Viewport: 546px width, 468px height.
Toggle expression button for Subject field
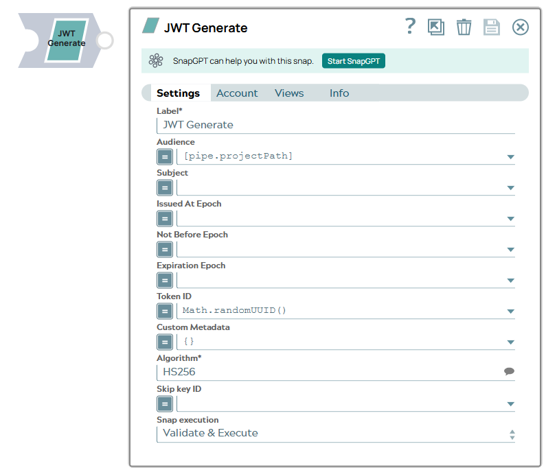tap(165, 187)
